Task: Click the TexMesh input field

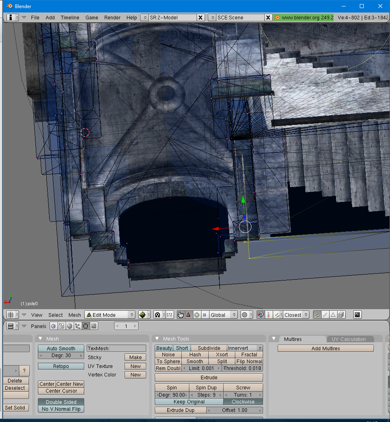Action: (x=116, y=348)
